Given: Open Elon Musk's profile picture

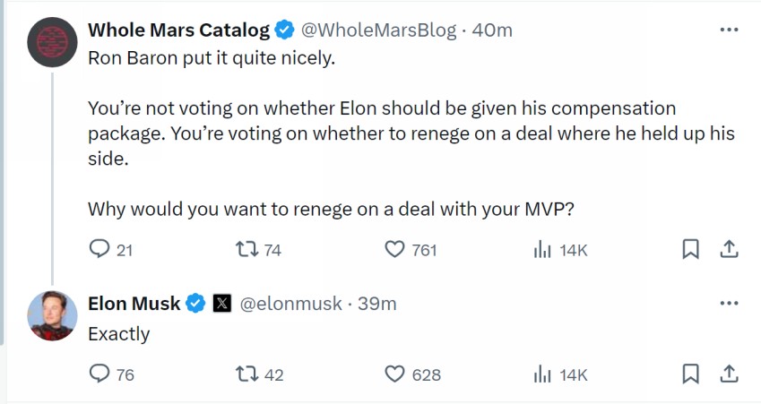Looking at the screenshot, I should click(x=53, y=315).
